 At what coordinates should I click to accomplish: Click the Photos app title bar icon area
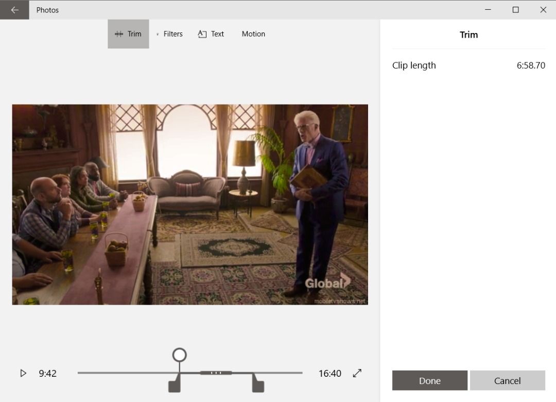point(47,10)
